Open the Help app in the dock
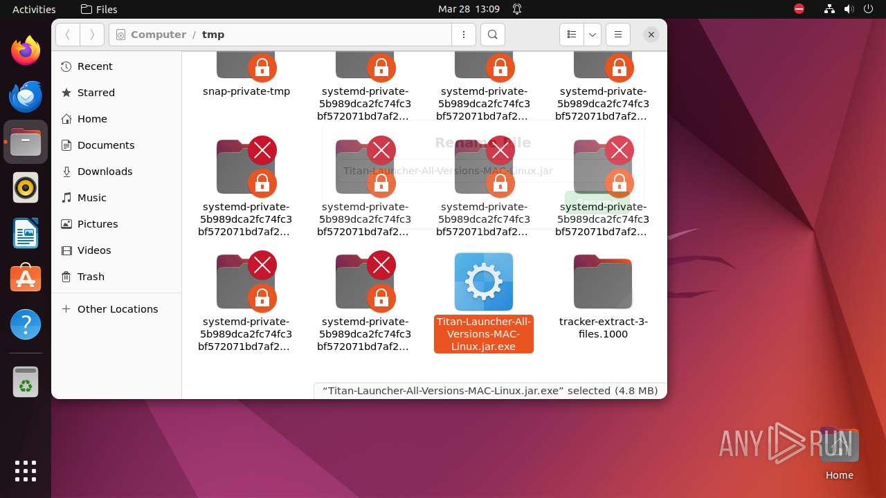 [26, 324]
